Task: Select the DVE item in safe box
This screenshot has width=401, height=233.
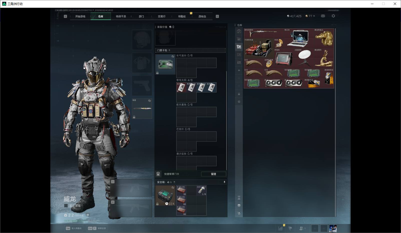Action: (202, 190)
